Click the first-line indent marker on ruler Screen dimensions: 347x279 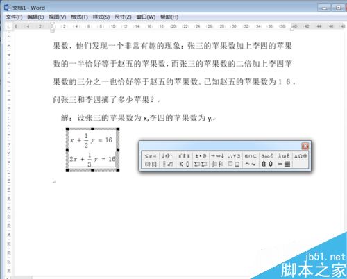[x=53, y=24]
